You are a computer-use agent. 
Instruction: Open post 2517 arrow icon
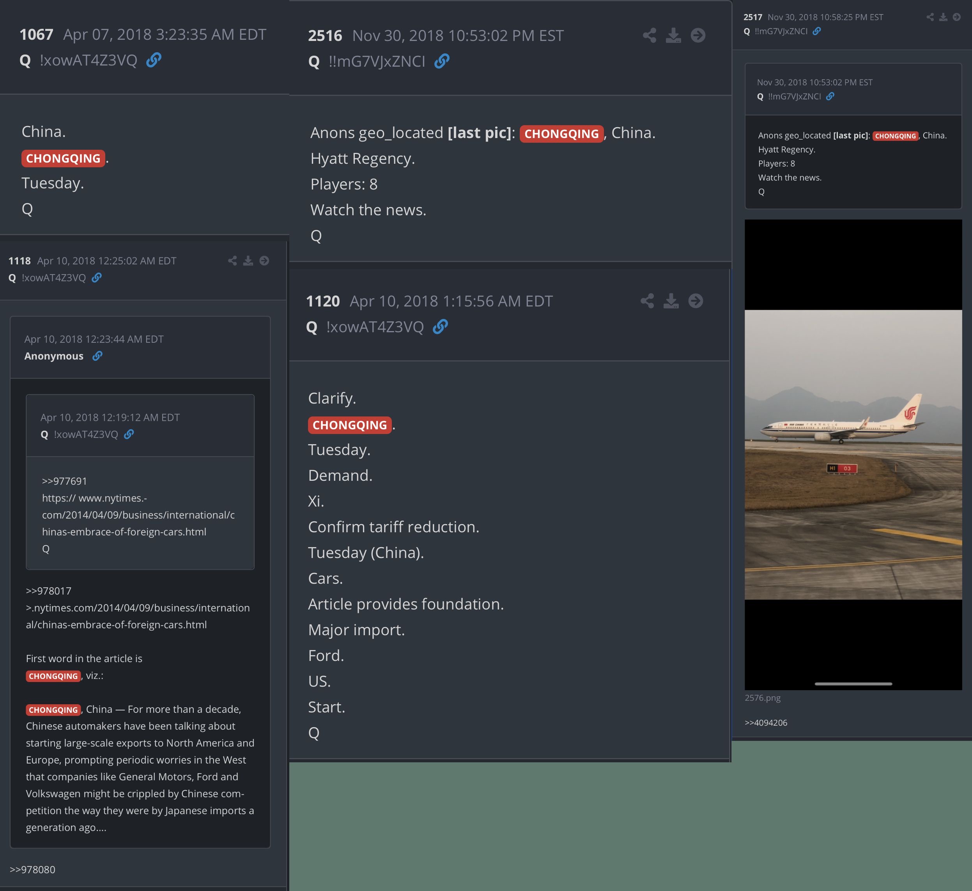click(956, 18)
